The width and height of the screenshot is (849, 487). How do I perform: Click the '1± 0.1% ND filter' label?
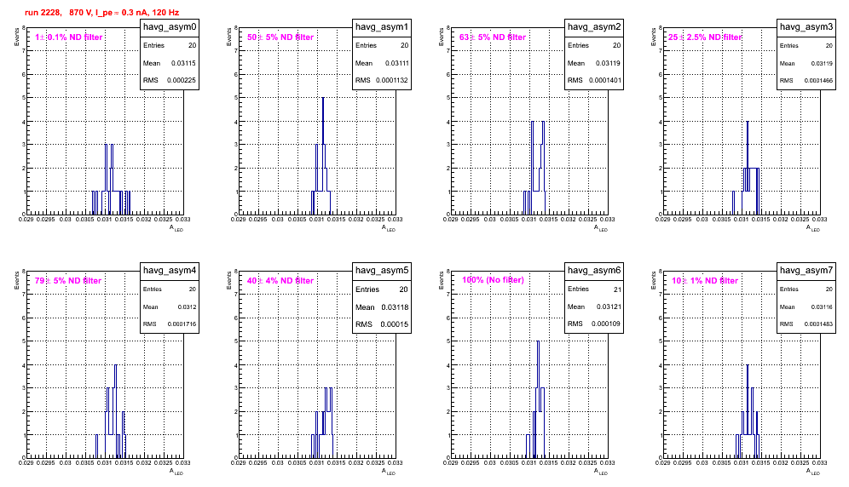[69, 37]
